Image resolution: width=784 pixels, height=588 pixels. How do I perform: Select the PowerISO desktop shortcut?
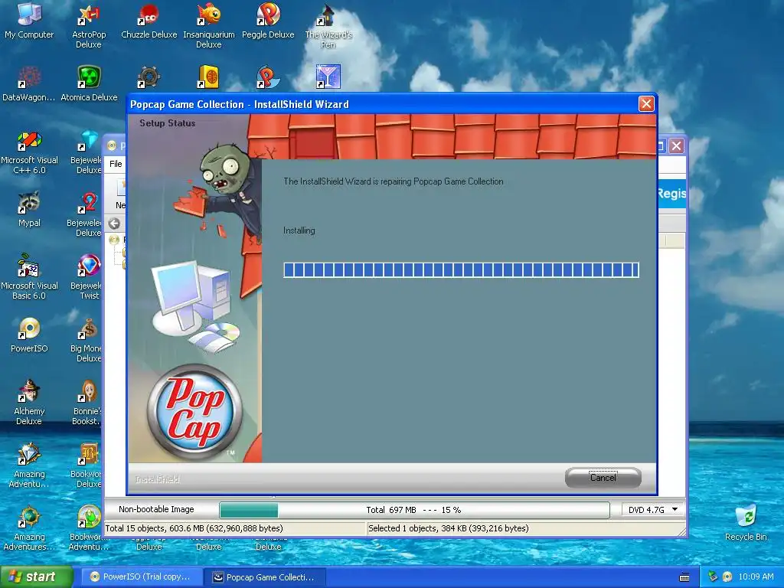tap(29, 335)
